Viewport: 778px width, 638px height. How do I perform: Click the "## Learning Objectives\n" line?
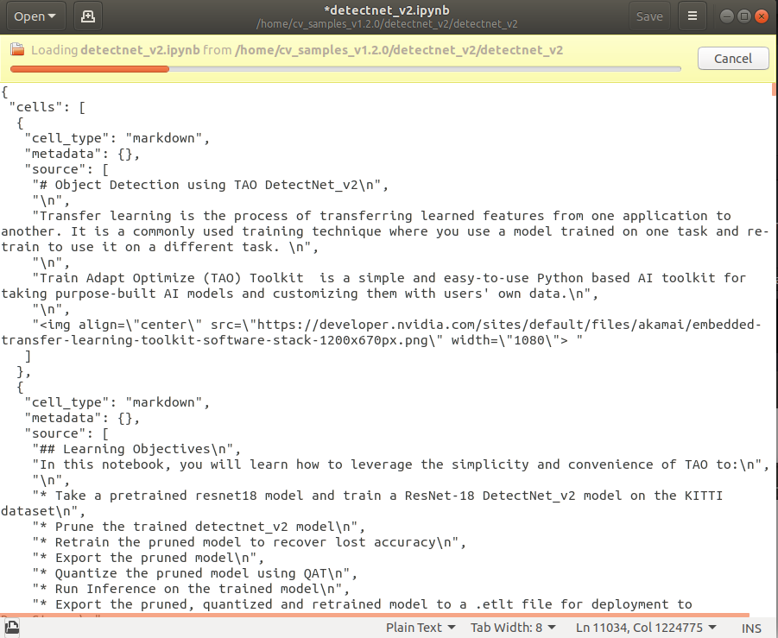(136, 449)
